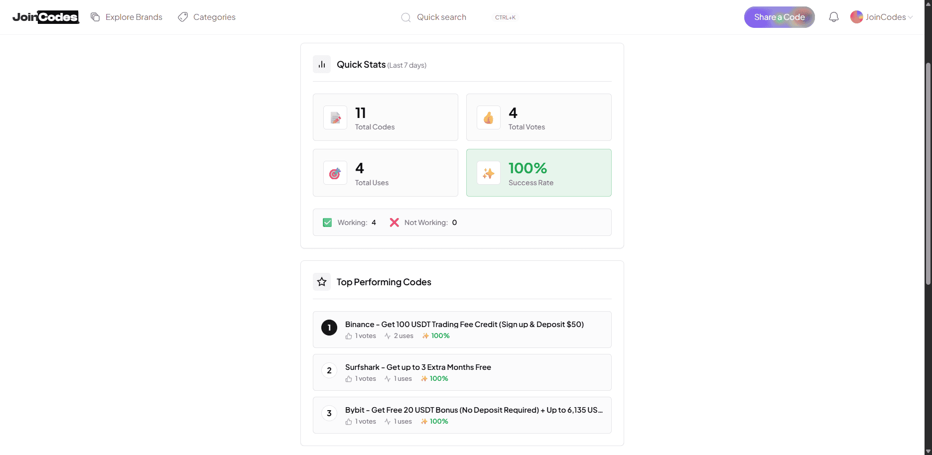This screenshot has height=455, width=932.
Task: Click the green Working checkmark
Action: (327, 223)
